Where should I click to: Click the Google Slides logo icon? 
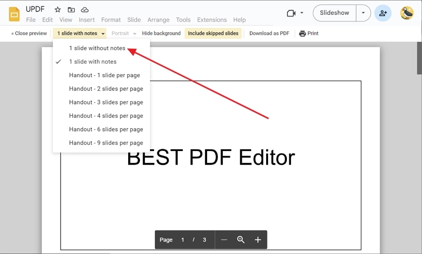pyautogui.click(x=14, y=14)
